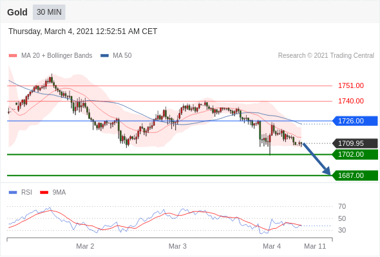Screen dimensions: 380x257
Task: Click the 1702.00 support price tag
Action: coord(355,154)
